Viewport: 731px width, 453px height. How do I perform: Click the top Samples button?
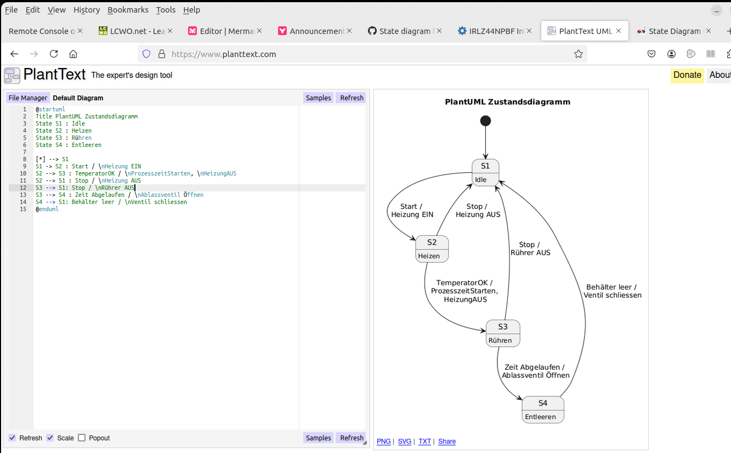point(318,98)
